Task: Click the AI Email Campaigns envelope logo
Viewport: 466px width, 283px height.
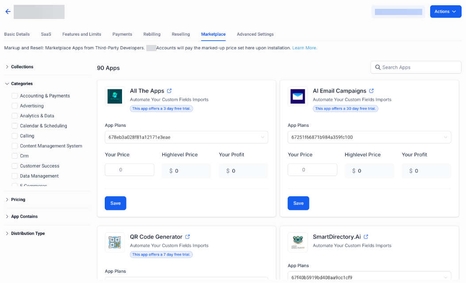Action: pos(298,96)
